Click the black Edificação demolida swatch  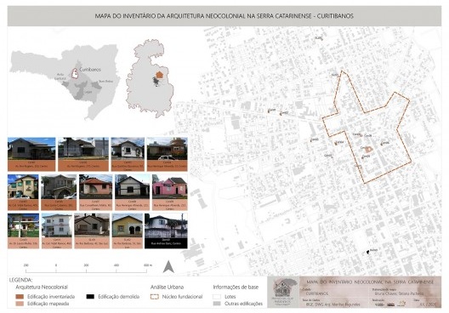(x=90, y=297)
